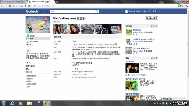Click the 815 likes count
Viewport: 189px width, 106px height.
[28, 63]
